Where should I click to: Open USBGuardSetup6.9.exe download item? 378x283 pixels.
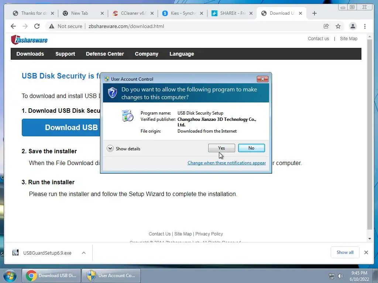(x=47, y=253)
